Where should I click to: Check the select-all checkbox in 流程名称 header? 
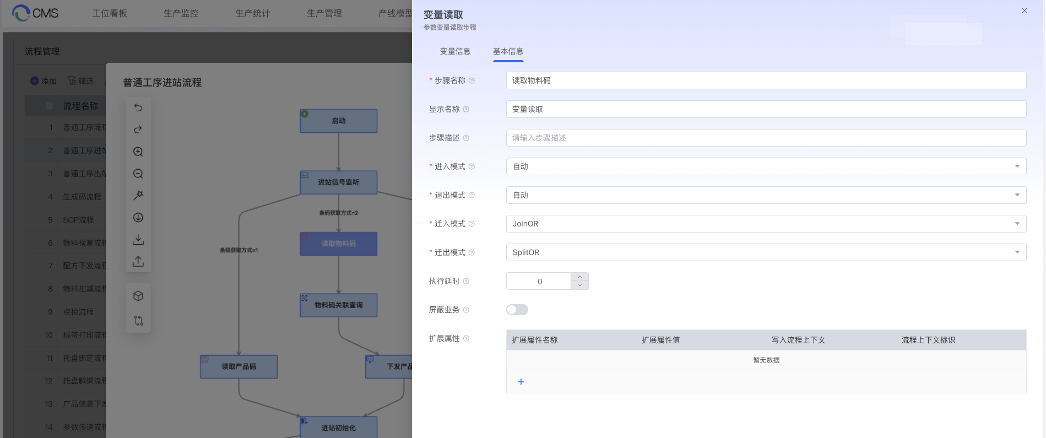(50, 106)
